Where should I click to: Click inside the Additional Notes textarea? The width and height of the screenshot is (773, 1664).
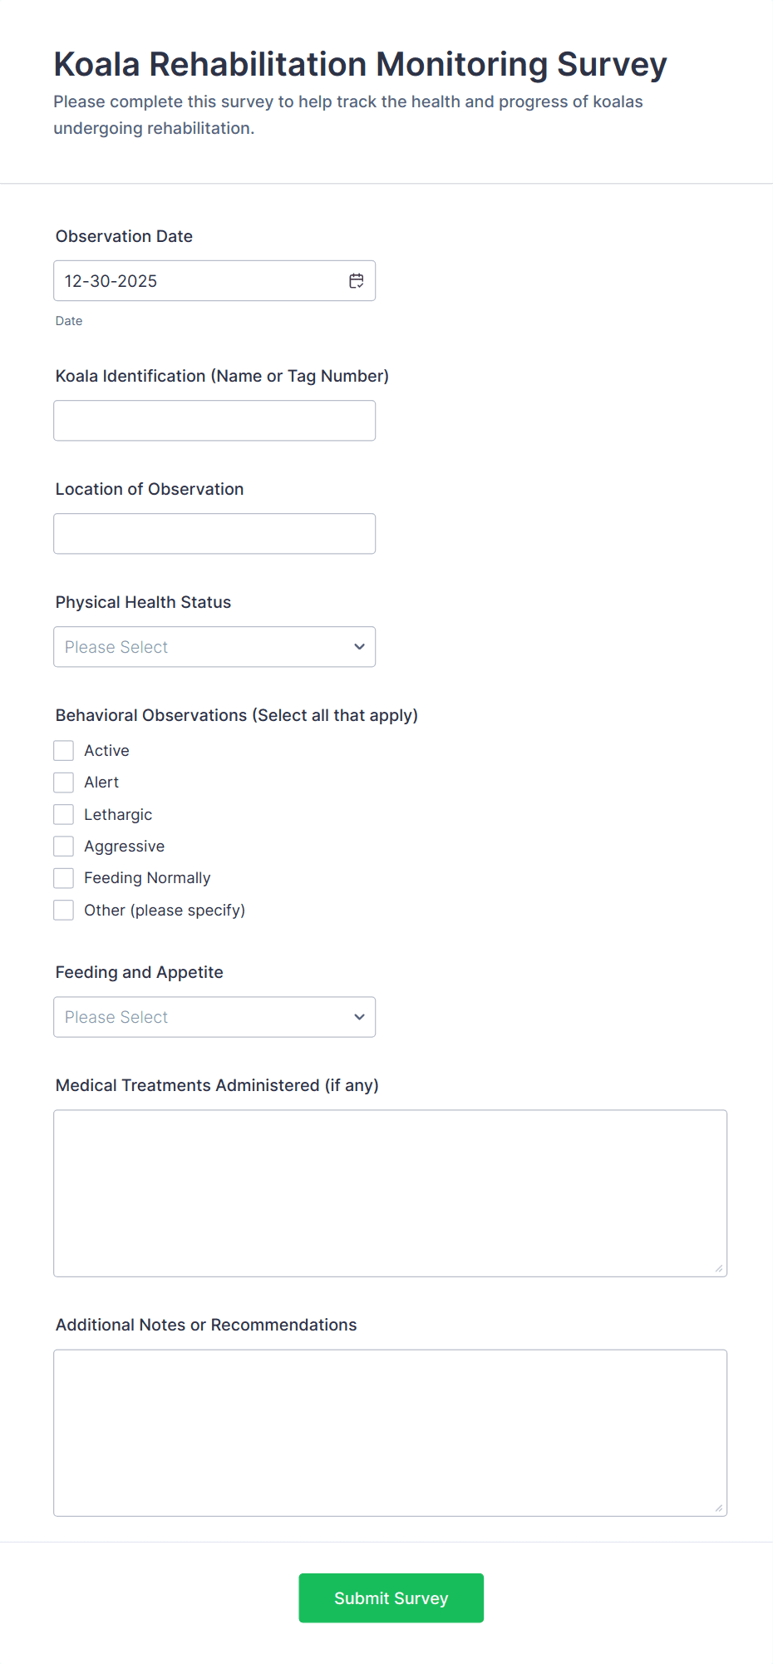[x=391, y=1430]
